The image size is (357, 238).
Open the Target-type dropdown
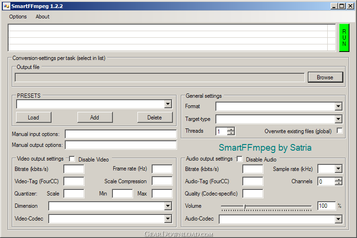[338, 119]
